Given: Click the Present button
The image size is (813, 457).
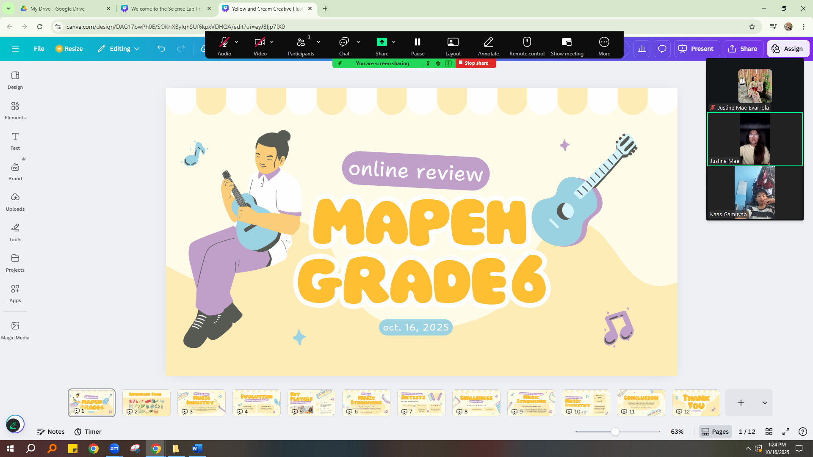Looking at the screenshot, I should [697, 49].
